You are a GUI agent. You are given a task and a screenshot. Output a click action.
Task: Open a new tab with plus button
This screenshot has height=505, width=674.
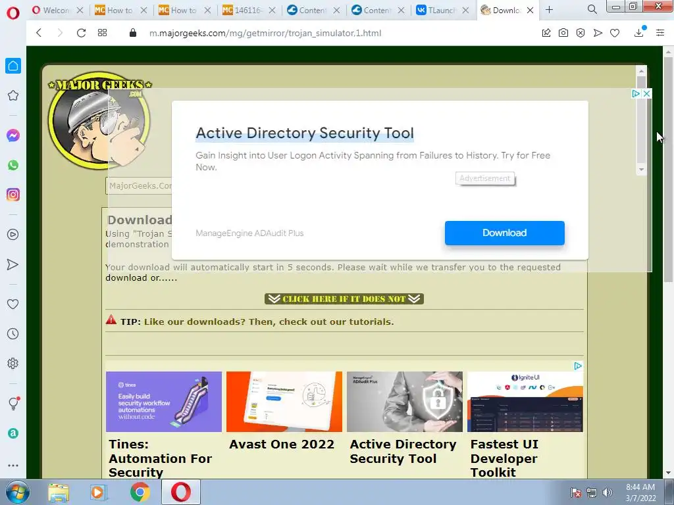(549, 9)
